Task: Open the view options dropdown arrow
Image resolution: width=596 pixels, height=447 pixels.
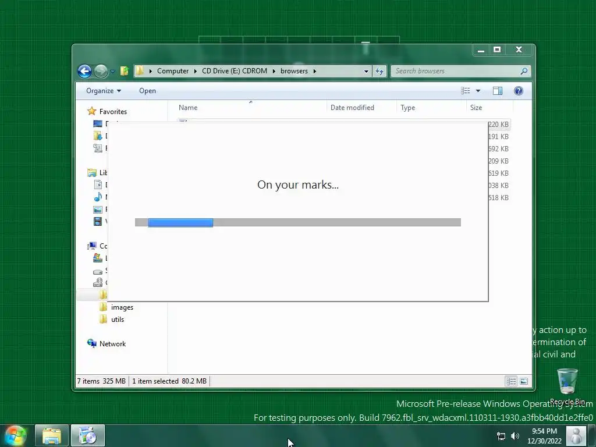Action: (x=478, y=91)
